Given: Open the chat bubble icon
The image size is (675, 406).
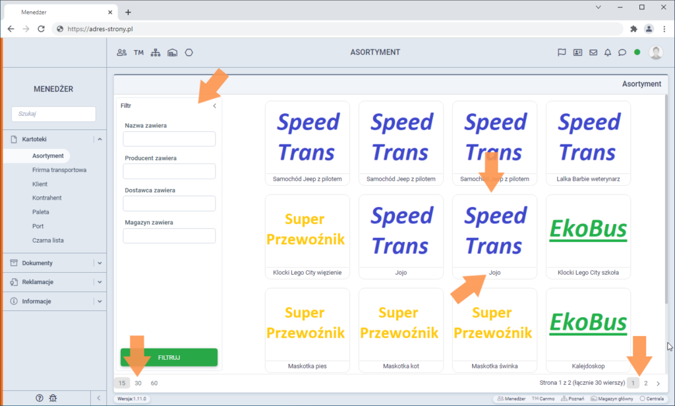Looking at the screenshot, I should tap(622, 53).
